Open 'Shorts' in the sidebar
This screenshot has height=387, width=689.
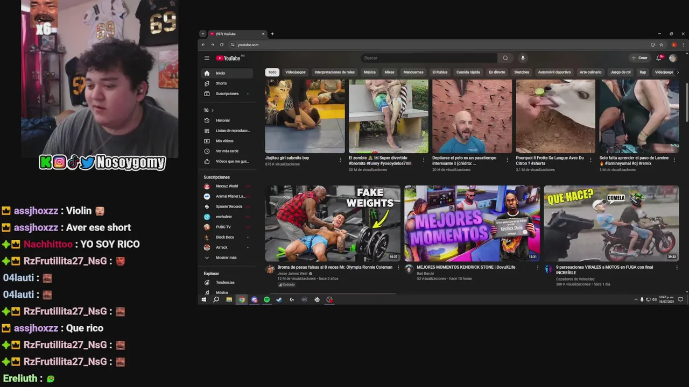(x=227, y=83)
